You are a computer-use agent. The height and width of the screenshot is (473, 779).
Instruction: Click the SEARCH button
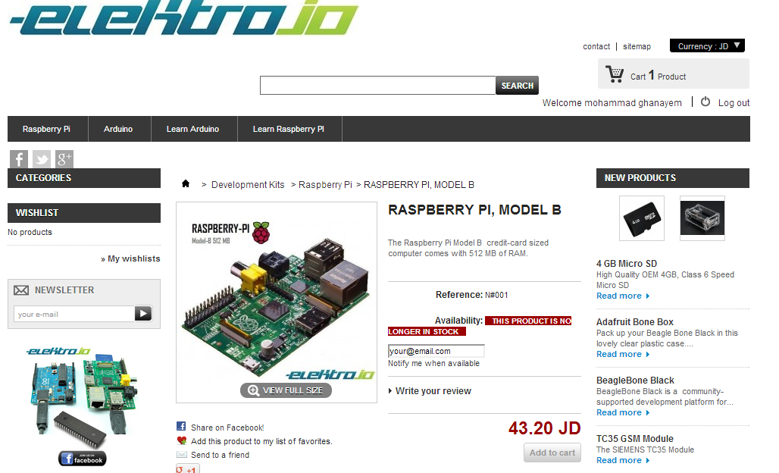pos(517,86)
